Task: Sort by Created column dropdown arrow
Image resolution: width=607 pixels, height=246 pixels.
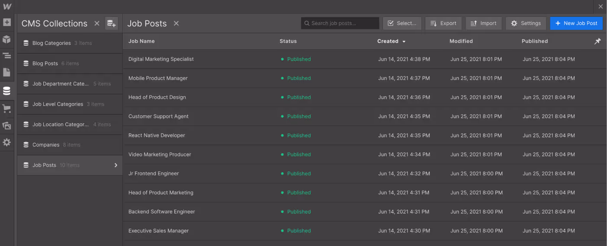Action: pos(404,41)
